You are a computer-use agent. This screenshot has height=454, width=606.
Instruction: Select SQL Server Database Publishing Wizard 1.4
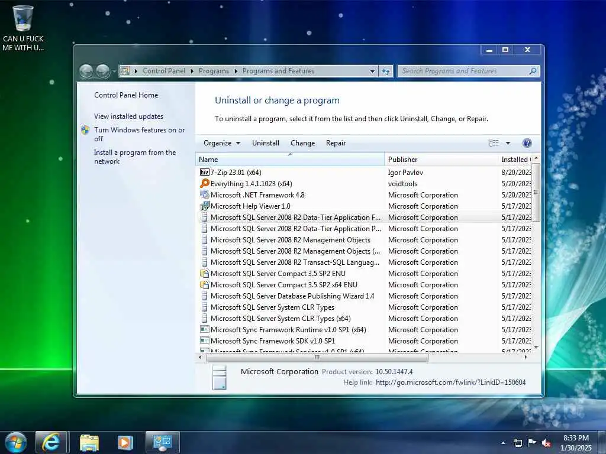pyautogui.click(x=364, y=296)
